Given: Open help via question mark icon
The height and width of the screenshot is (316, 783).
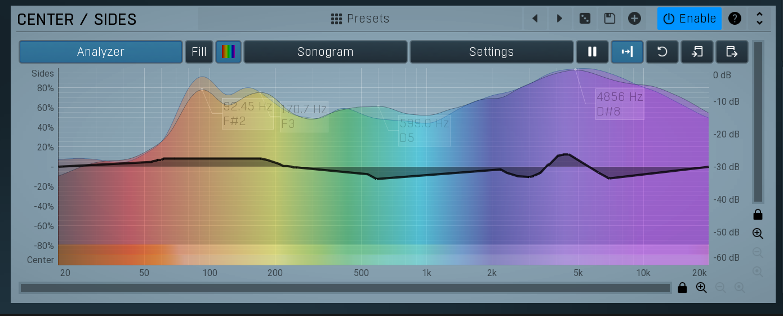Looking at the screenshot, I should click(x=735, y=19).
